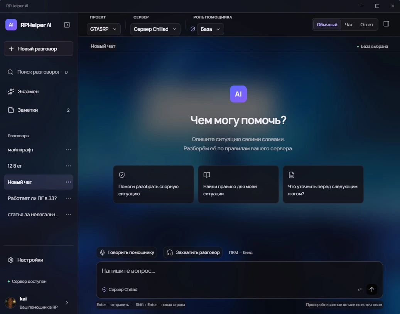Image resolution: width=400 pixels, height=314 pixels.
Task: Open Заметки via the document icon
Action: pos(11,110)
